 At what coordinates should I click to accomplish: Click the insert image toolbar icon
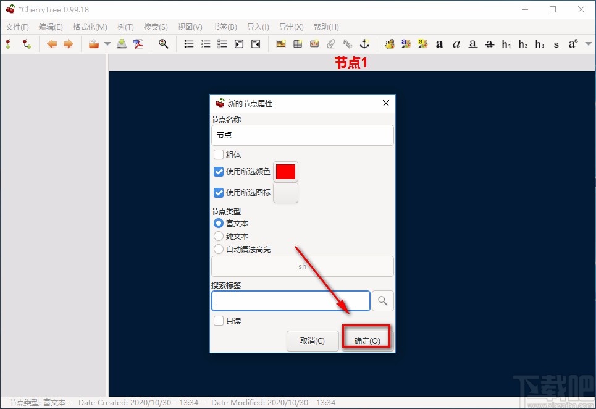(281, 44)
